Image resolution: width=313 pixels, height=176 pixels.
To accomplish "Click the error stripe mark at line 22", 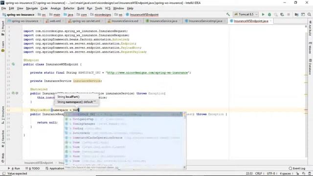I will click(x=306, y=110).
